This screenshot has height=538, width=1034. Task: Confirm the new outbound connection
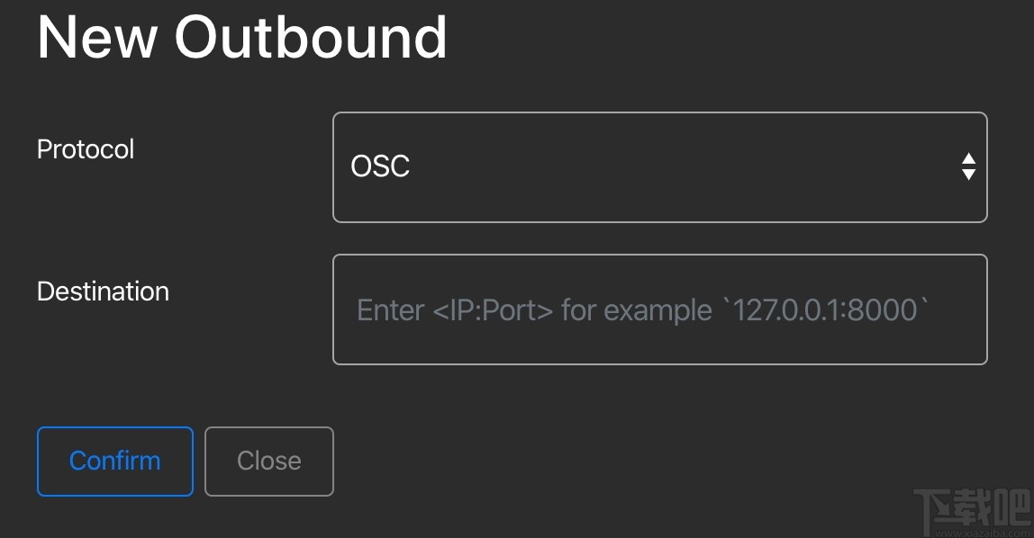[114, 461]
